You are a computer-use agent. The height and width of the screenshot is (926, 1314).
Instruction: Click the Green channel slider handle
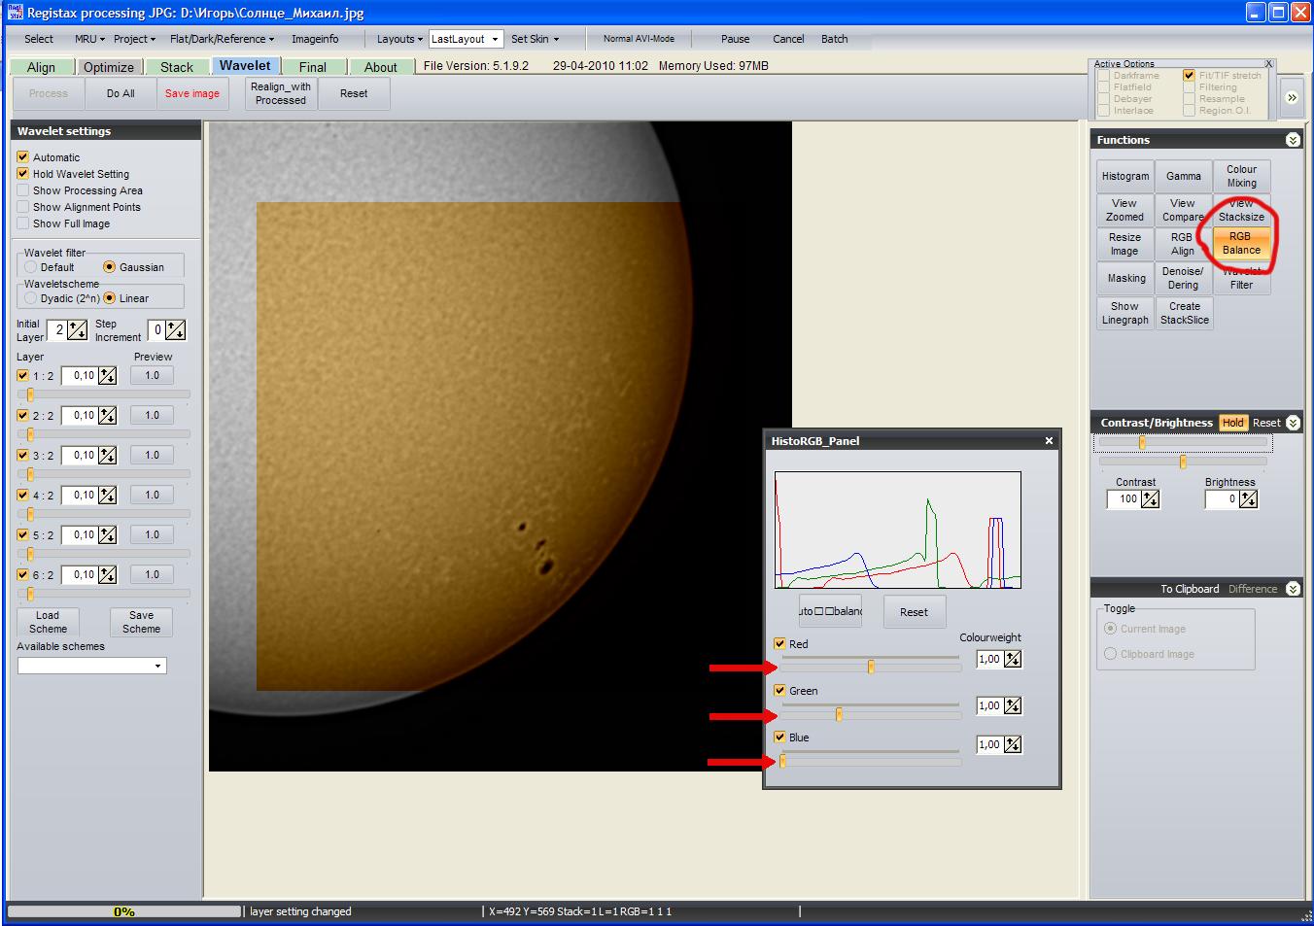click(839, 714)
